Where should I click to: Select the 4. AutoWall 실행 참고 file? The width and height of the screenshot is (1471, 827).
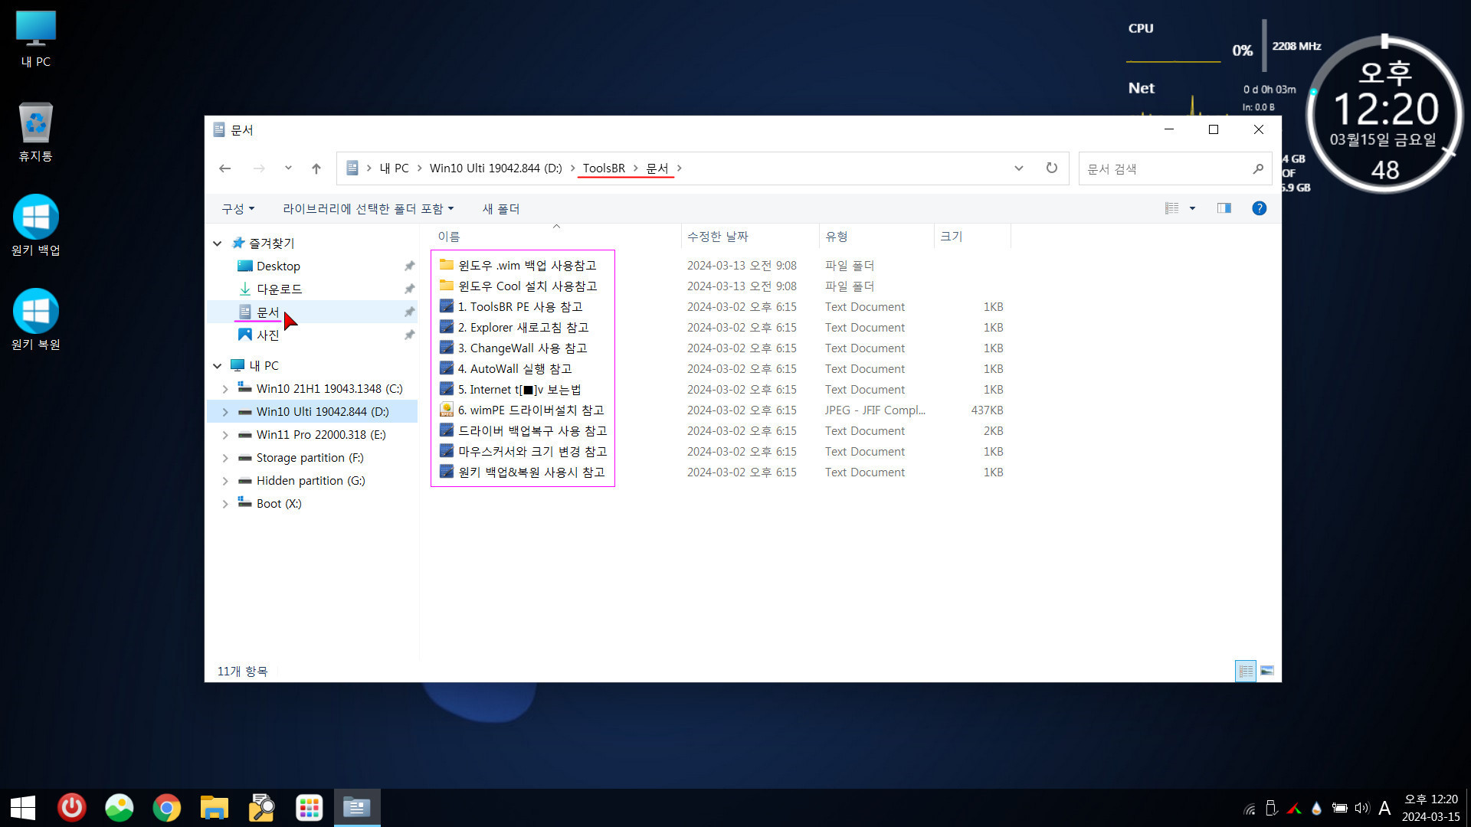click(x=515, y=368)
